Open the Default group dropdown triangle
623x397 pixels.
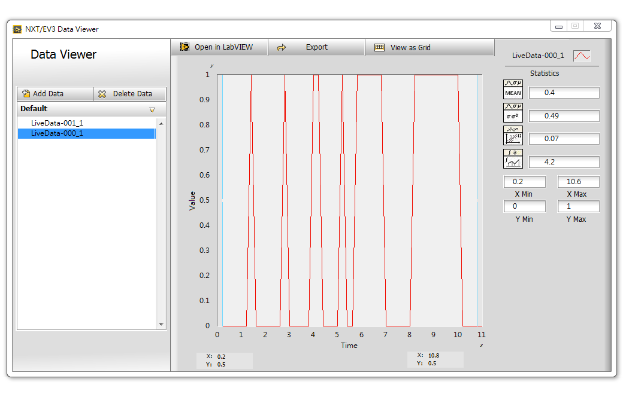(x=152, y=109)
